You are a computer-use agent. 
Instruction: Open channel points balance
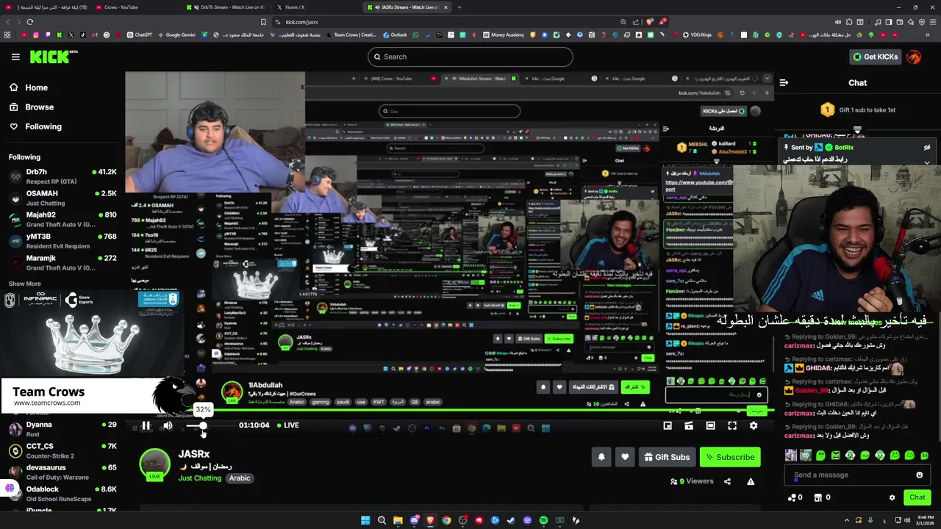click(x=795, y=497)
